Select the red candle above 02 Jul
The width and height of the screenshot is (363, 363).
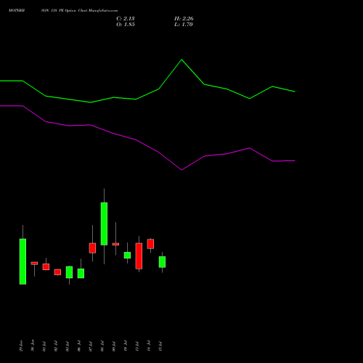(x=57, y=272)
